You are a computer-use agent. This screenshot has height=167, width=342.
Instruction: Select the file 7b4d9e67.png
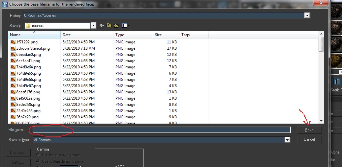point(29,86)
